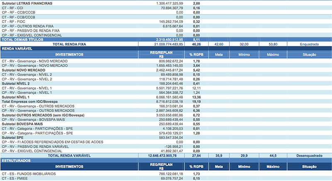Click the RENDA VARIÁVEL section header
This screenshot has height=181, width=332.
click(x=17, y=49)
